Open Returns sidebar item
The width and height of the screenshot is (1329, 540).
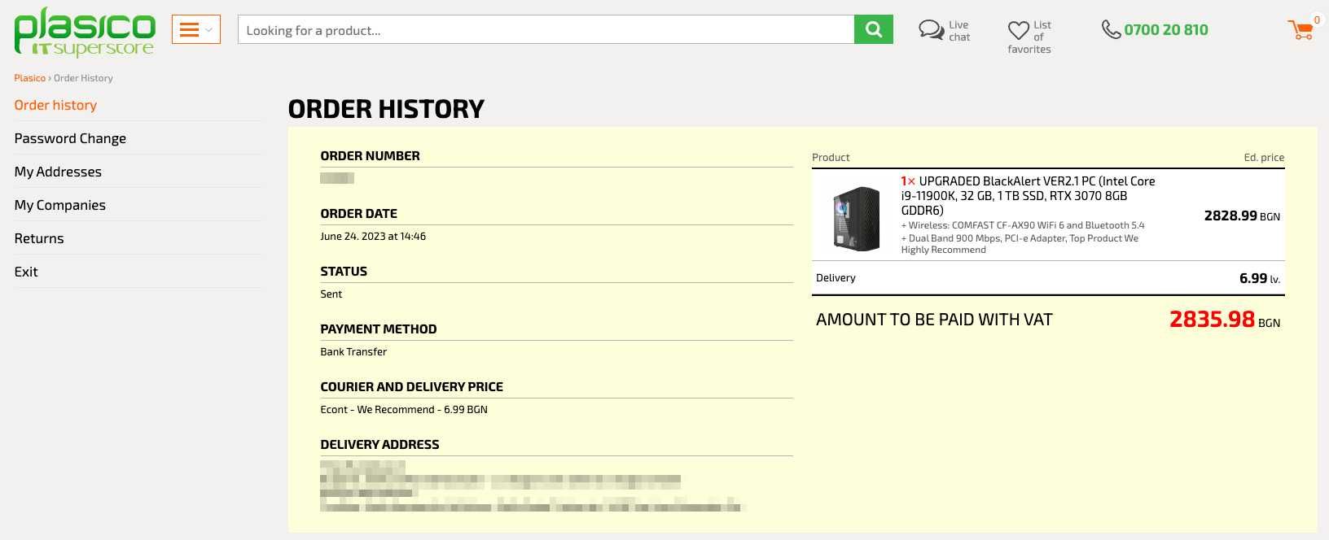(x=38, y=238)
